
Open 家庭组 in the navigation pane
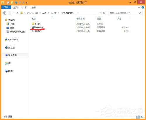click(11, 47)
